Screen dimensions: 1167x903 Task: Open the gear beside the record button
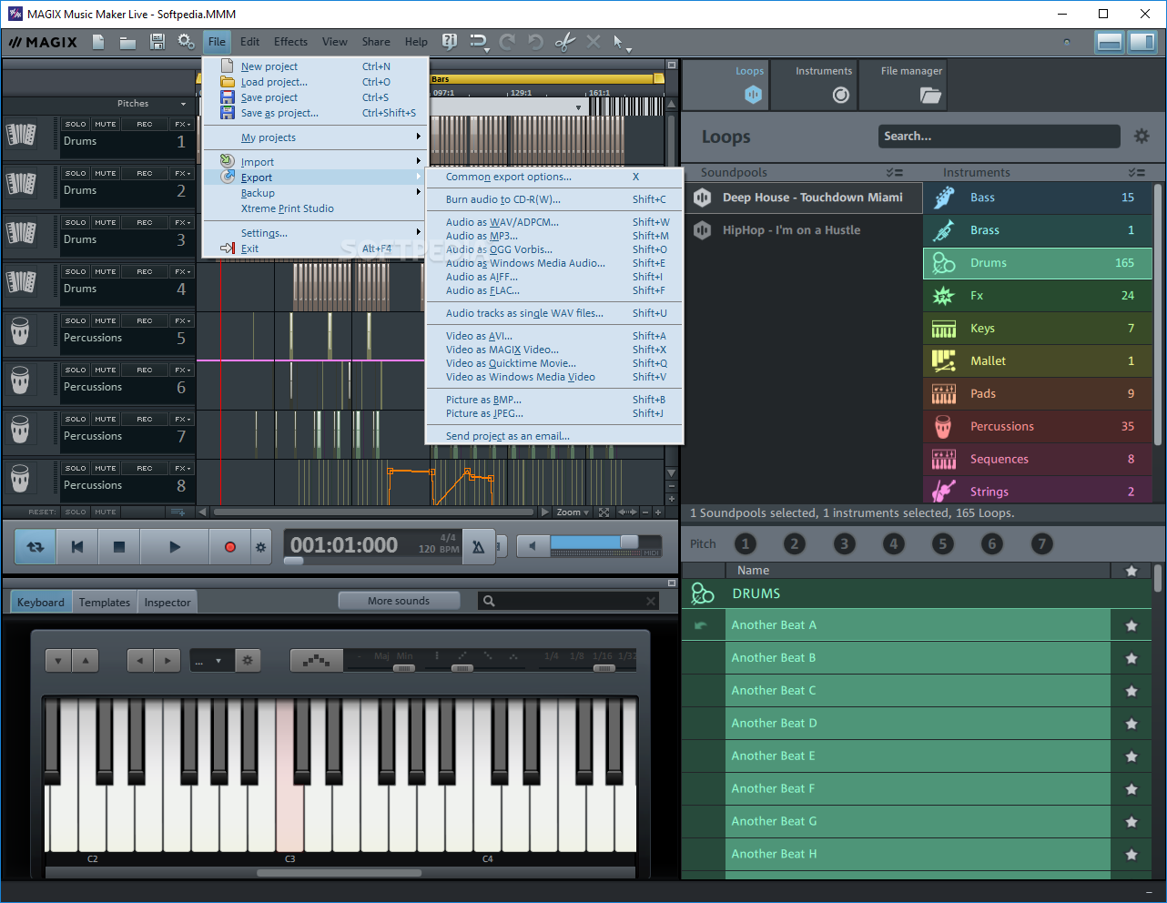[x=260, y=547]
